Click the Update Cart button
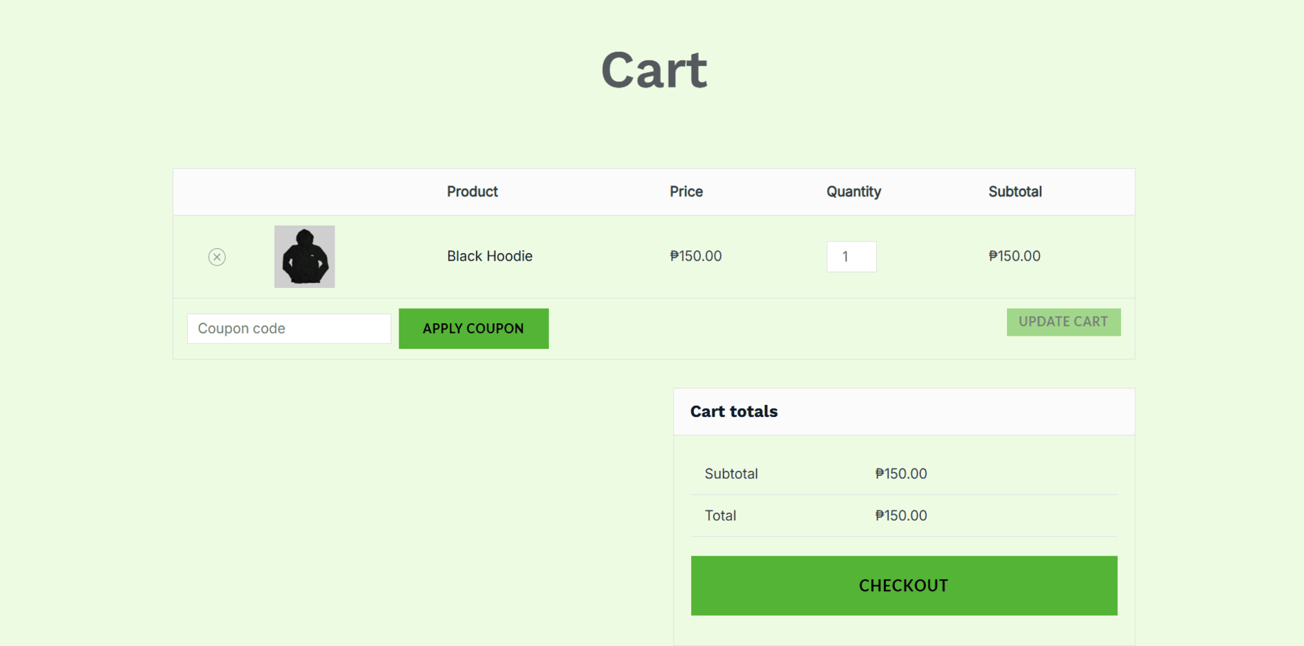This screenshot has height=646, width=1304. [1064, 322]
